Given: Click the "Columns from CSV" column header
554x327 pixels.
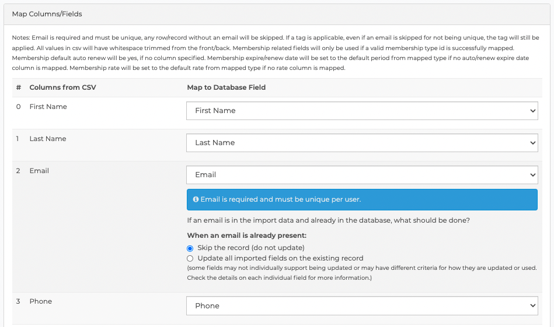Looking at the screenshot, I should point(62,87).
